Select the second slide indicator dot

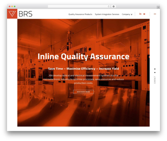pos(155,72)
